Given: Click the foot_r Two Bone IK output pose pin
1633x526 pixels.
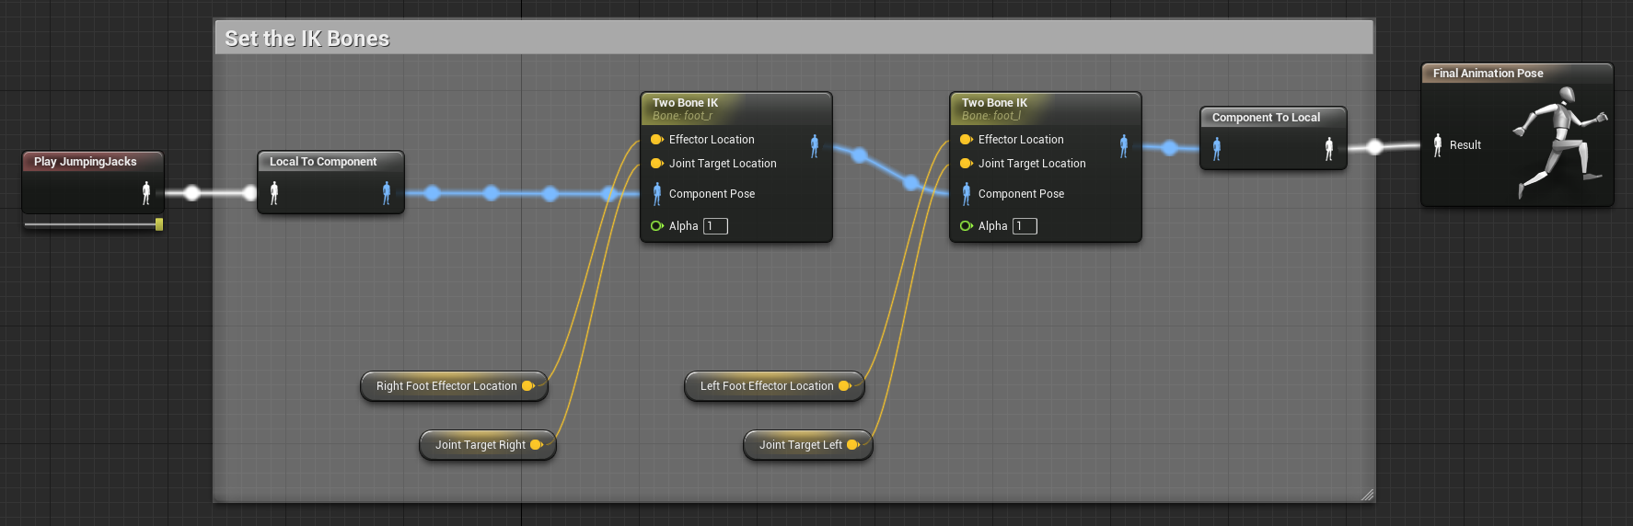Looking at the screenshot, I should click(814, 145).
